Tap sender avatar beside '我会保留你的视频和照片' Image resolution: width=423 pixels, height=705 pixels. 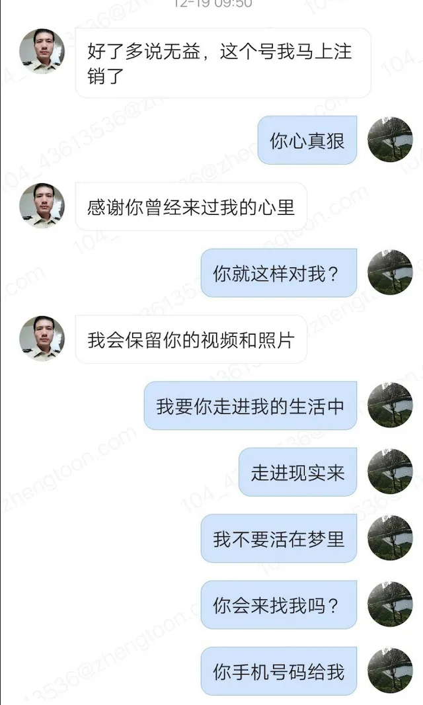[x=42, y=339]
